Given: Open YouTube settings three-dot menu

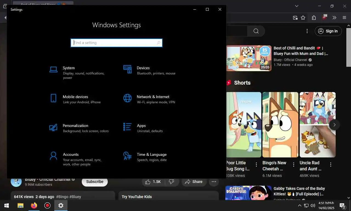Looking at the screenshot, I should (307, 31).
